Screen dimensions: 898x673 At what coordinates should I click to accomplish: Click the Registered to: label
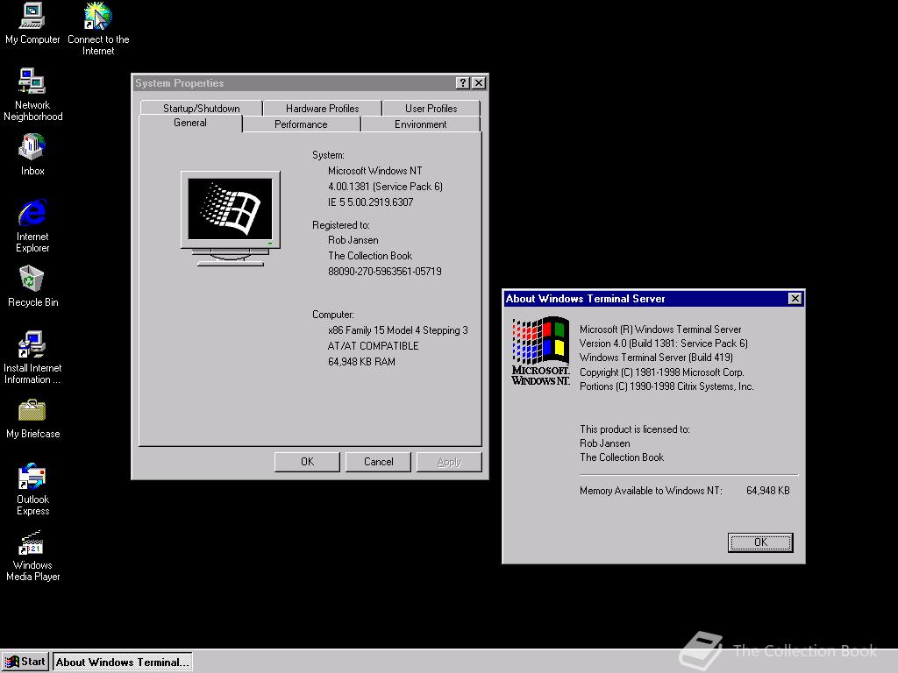point(341,225)
